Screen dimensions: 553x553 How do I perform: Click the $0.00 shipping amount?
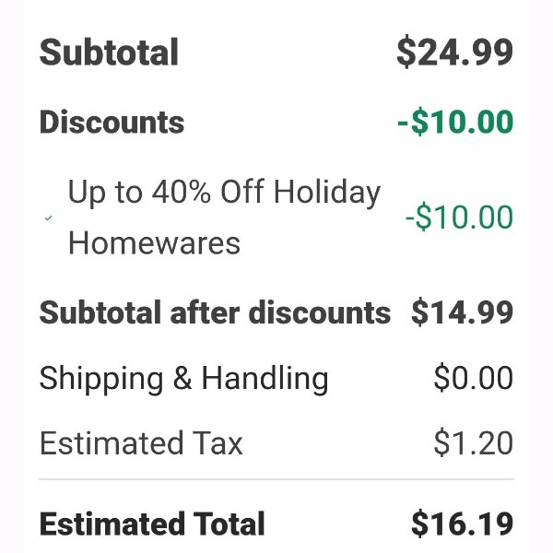[474, 378]
